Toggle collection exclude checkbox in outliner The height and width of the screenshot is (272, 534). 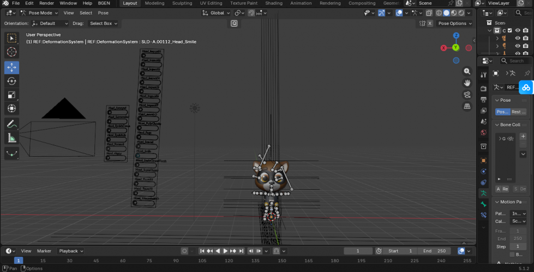pyautogui.click(x=510, y=30)
